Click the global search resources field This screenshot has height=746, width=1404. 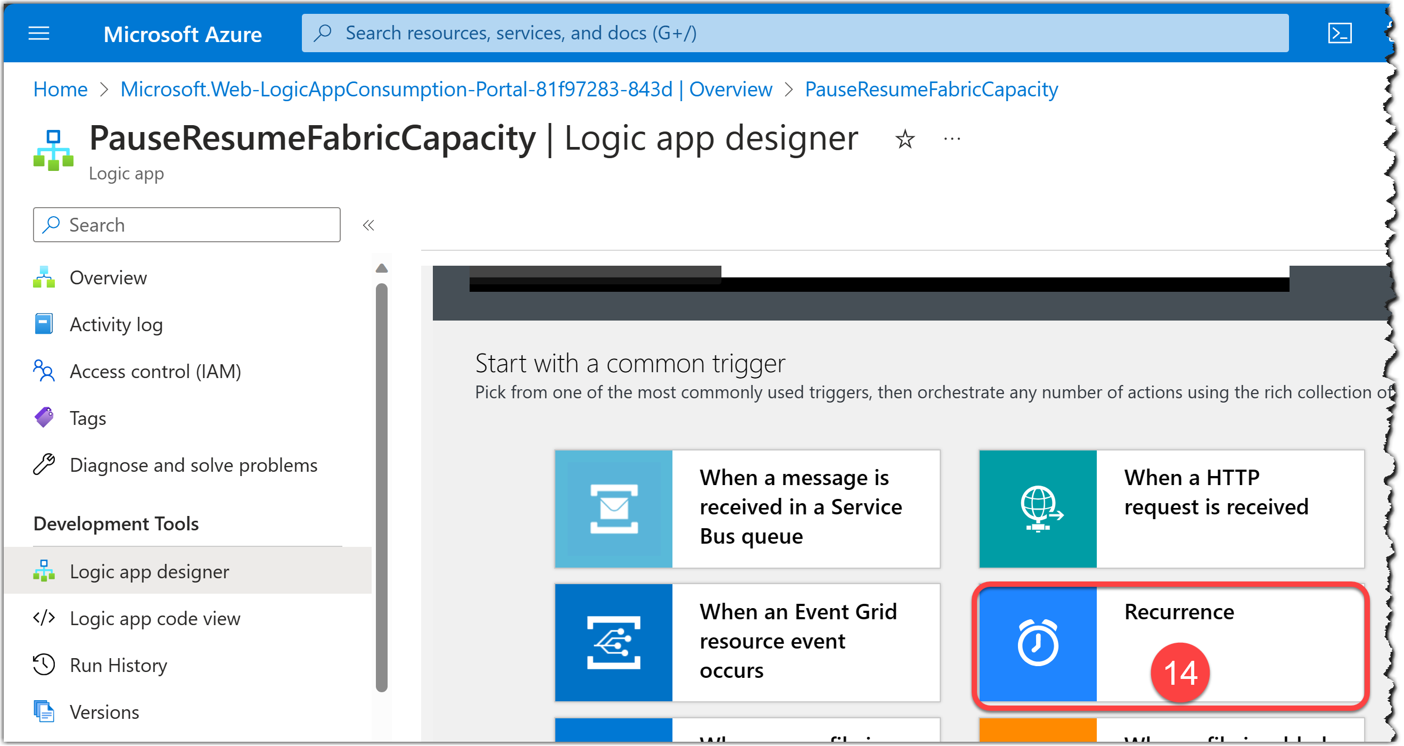[x=795, y=32]
